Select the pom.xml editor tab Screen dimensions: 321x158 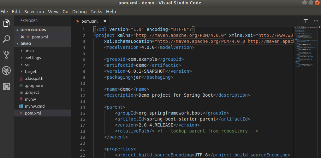(90, 21)
